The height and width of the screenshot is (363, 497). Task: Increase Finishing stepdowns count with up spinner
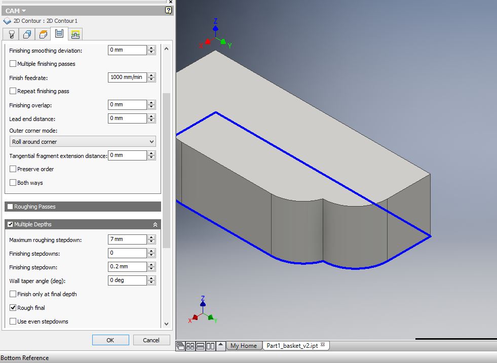coord(151,251)
